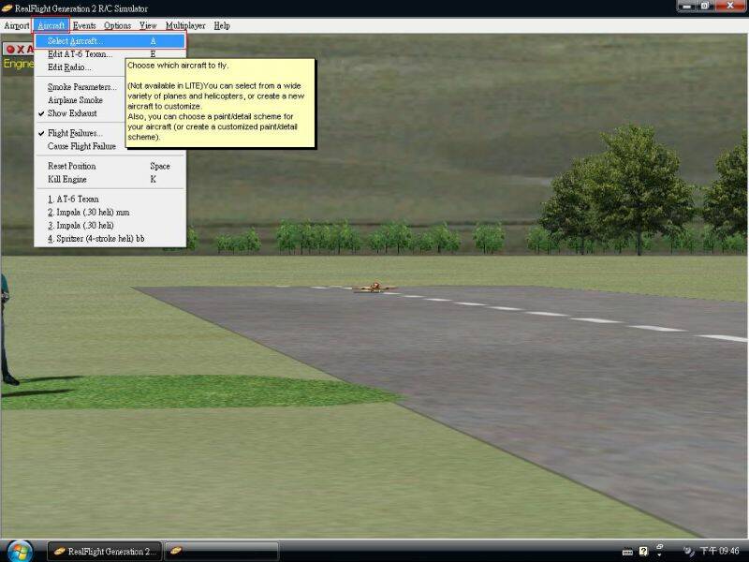Load recent aircraft 1. AT-6 Texan
Screen dimensions: 749x562
(x=110, y=199)
